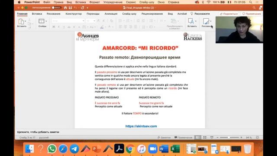Switch to the Рисование ribbon tab
277x156 pixels.
(x=54, y=14)
